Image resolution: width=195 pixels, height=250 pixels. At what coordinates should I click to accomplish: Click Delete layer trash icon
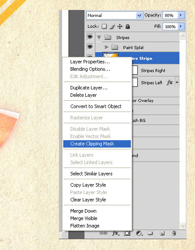tap(174, 233)
